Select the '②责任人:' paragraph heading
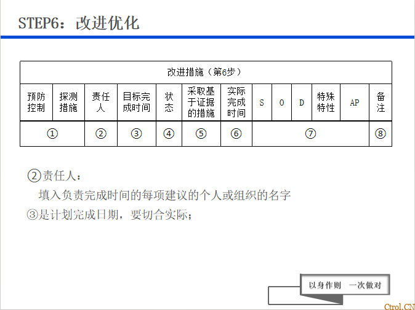The height and width of the screenshot is (310, 415). point(54,176)
